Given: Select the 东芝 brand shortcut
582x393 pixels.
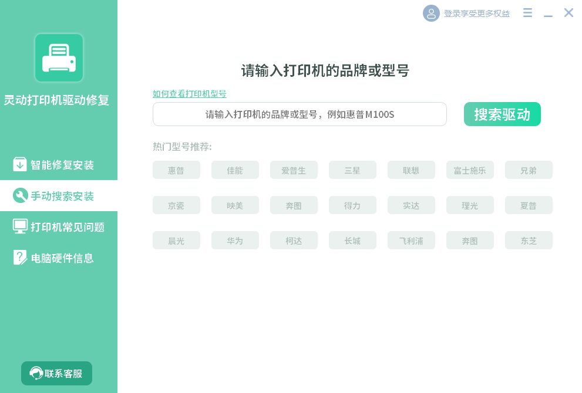Looking at the screenshot, I should click(529, 240).
